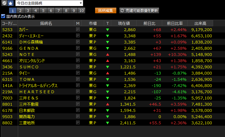Sort by 出来高 column header
Image resolution: width=225 pixels, height=137 pixels.
point(200,23)
